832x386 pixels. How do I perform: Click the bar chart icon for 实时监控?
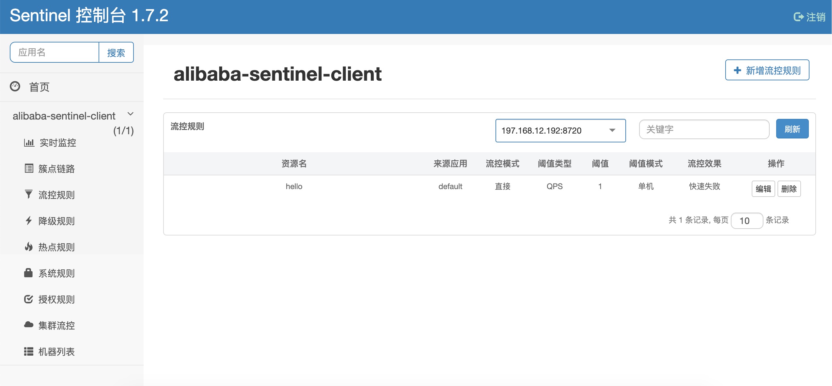[29, 142]
